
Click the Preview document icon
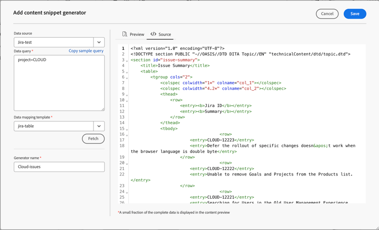click(125, 34)
